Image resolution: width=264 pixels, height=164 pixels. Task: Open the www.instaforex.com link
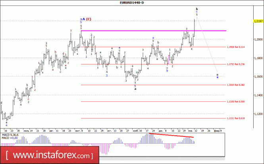coord(50,155)
